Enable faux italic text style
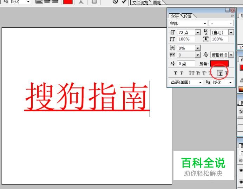243x189 pixels. click(x=182, y=73)
